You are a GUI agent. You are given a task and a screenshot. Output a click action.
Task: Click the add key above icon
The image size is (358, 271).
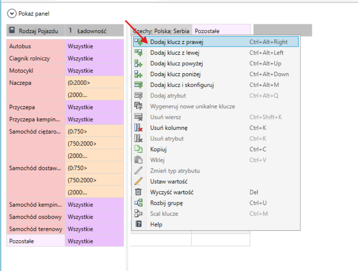coord(138,63)
